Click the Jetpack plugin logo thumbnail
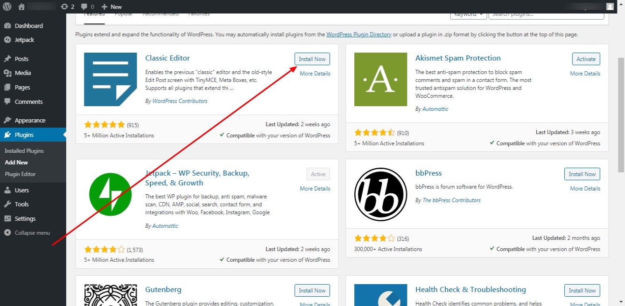 pyautogui.click(x=111, y=194)
